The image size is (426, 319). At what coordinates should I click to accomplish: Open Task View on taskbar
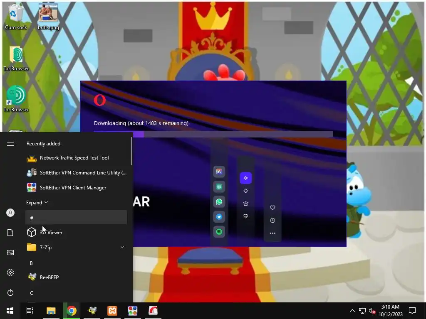(x=30, y=311)
